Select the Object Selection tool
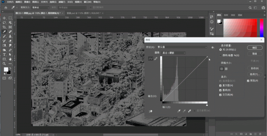Image resolution: width=267 pixels, height=136 pixels. click(x=10, y=23)
